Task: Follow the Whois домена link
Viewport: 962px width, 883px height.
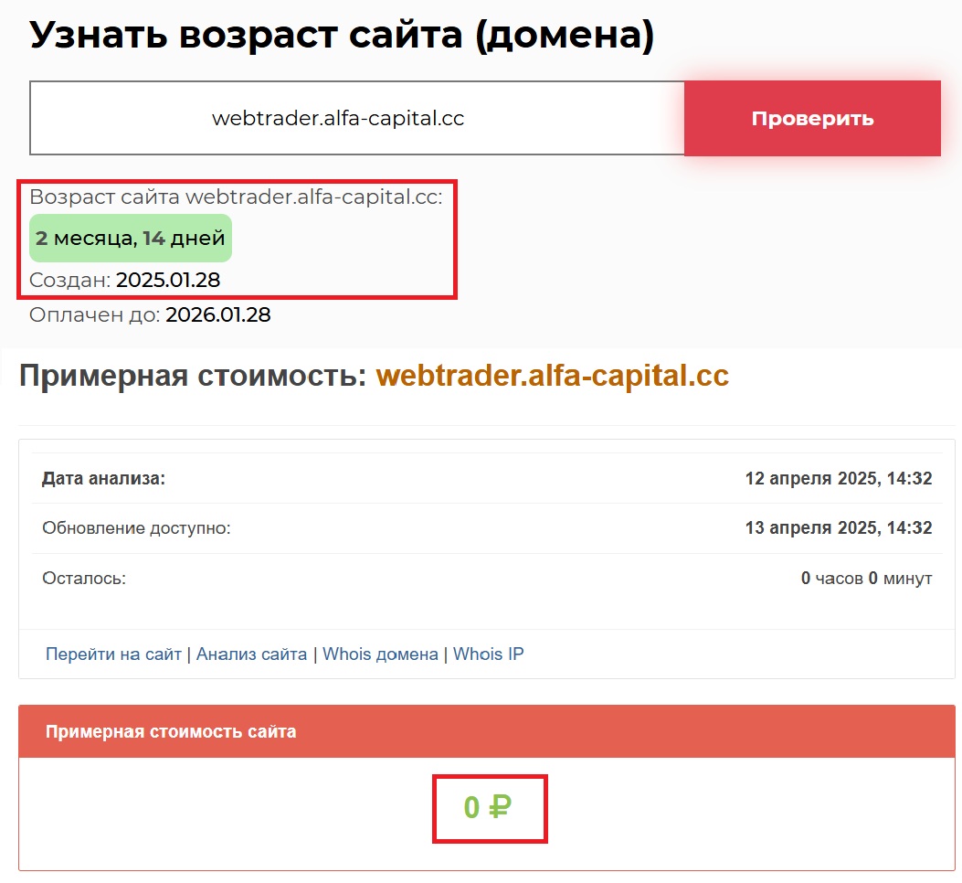Action: pos(380,654)
